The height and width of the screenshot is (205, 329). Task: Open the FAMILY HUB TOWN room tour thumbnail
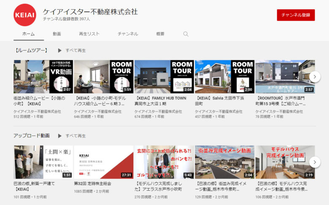(164, 77)
